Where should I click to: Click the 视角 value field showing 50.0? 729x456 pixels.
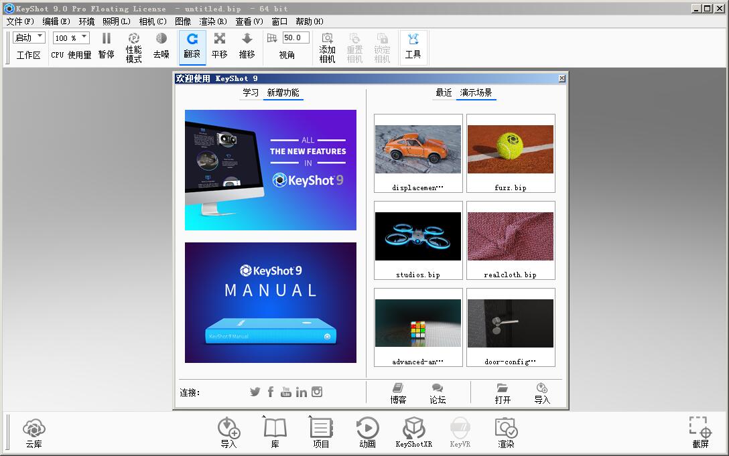click(x=295, y=37)
